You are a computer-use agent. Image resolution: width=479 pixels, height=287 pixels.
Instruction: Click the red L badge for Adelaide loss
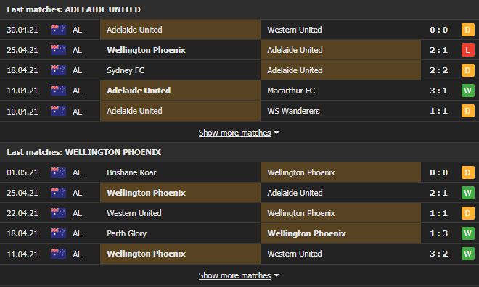click(x=467, y=50)
